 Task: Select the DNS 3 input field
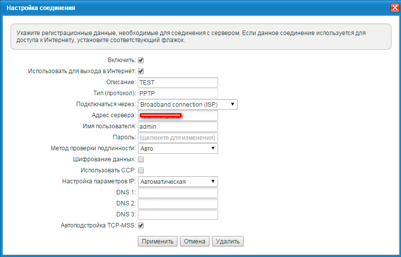point(177,214)
